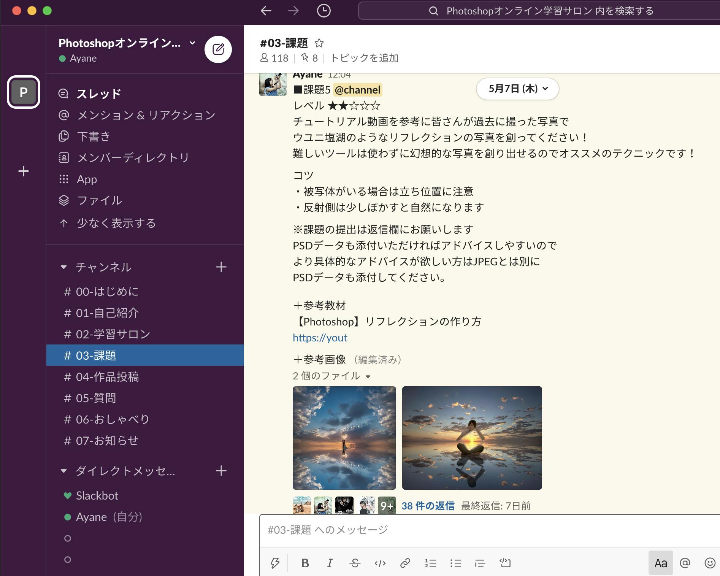
Task: Click the @channel mention
Action: pyautogui.click(x=357, y=90)
